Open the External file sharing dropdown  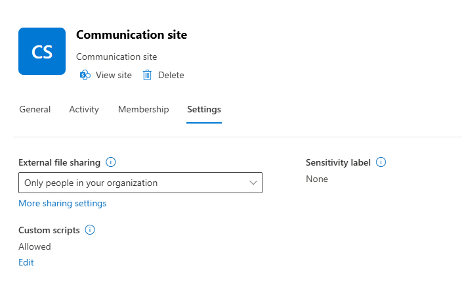140,183
